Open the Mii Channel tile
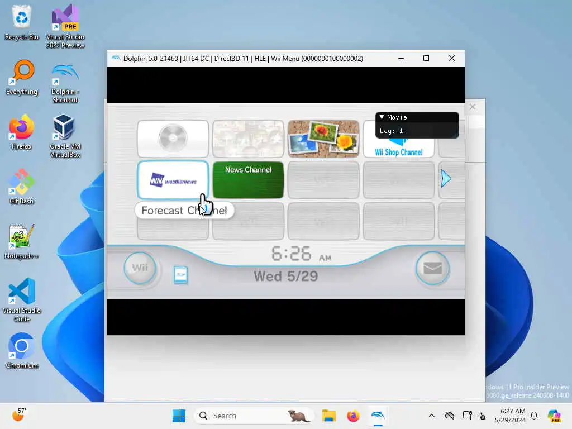 248,139
